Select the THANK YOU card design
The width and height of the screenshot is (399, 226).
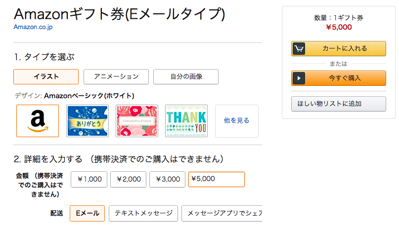tap(186, 121)
